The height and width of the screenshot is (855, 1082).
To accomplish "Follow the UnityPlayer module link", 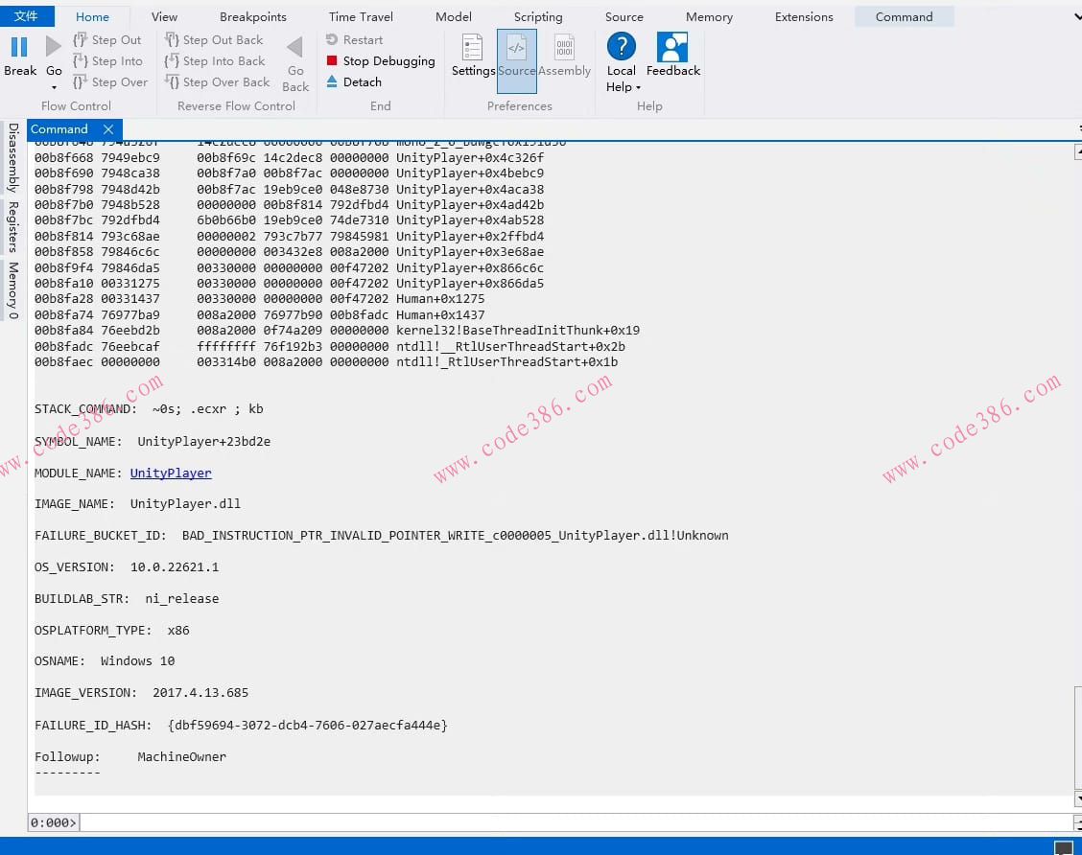I will 171,473.
